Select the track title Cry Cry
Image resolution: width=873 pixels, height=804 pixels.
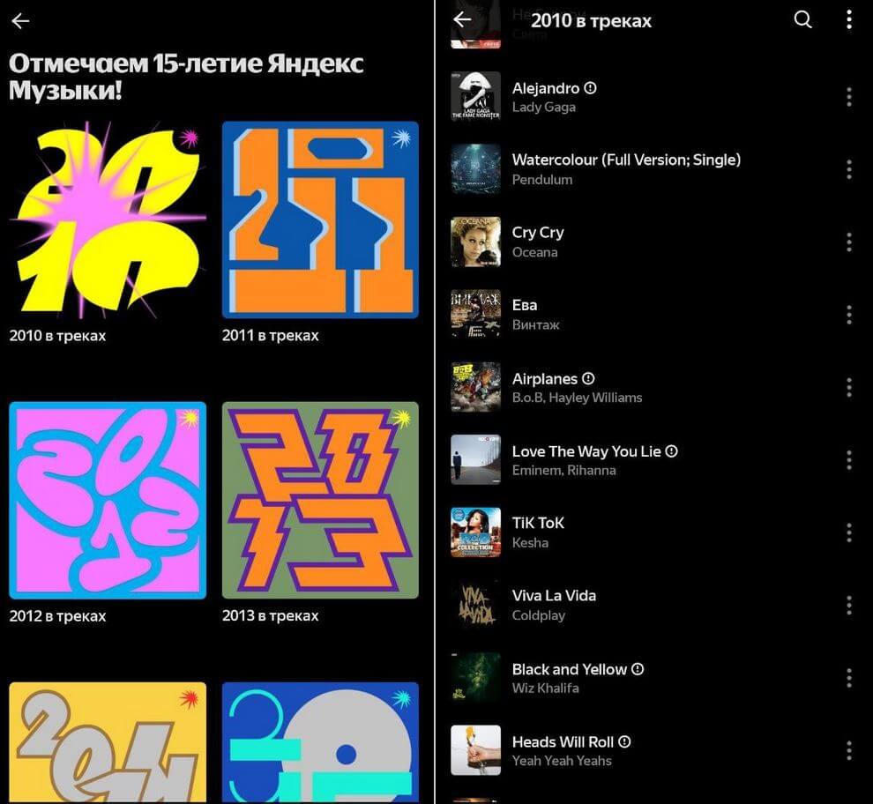click(x=538, y=233)
